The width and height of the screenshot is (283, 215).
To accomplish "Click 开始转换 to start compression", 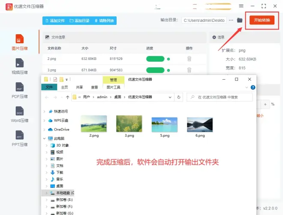I will pos(262,20).
